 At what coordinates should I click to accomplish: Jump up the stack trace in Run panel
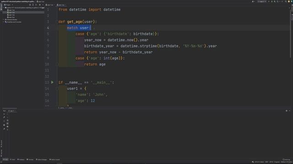pos(7,114)
